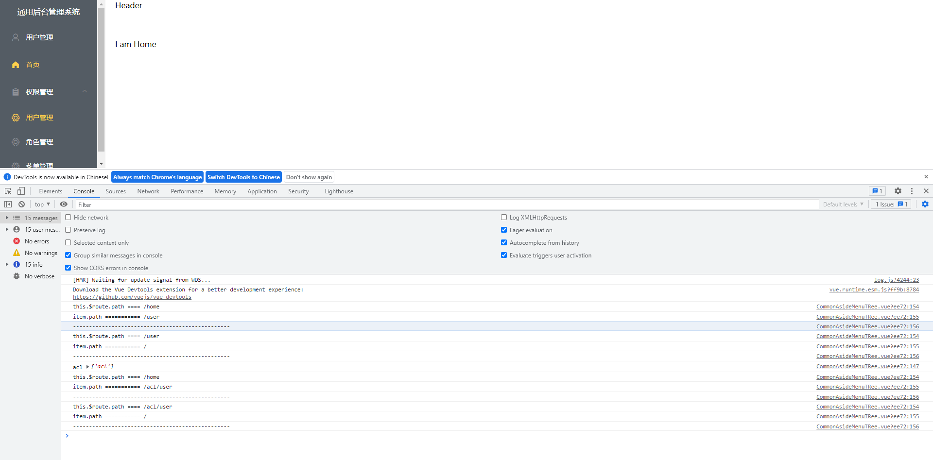Open the Memory tab

click(225, 191)
